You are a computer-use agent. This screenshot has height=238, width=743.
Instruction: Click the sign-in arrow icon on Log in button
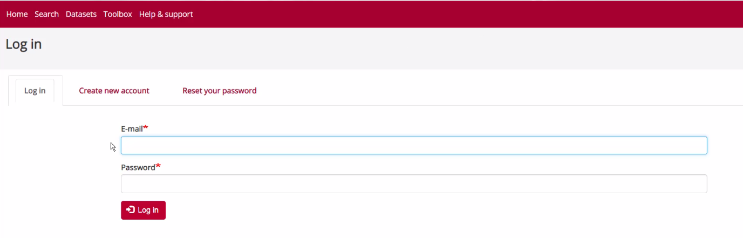(131, 210)
